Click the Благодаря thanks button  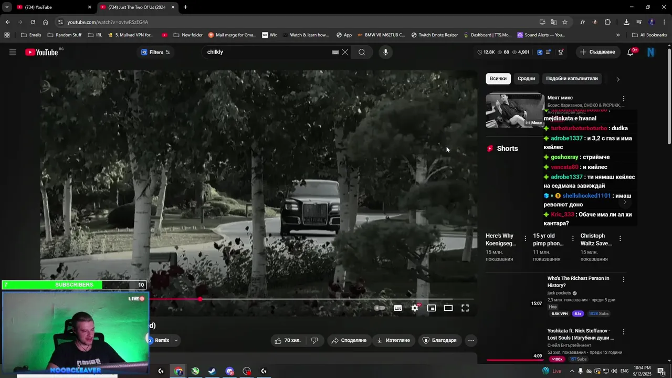pos(439,340)
